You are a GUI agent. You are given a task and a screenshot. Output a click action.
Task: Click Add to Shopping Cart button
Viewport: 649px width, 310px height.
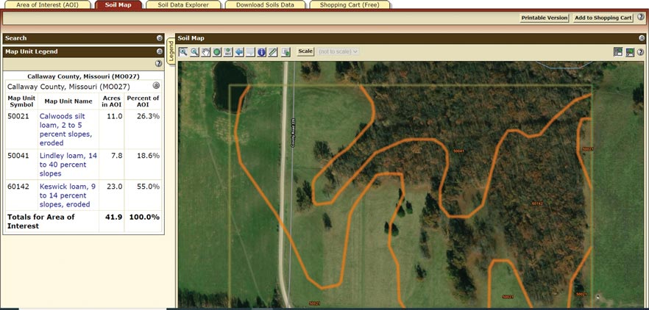[x=603, y=18]
